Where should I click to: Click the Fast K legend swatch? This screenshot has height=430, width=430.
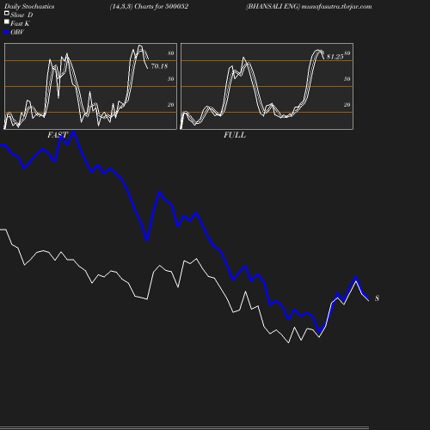point(7,21)
